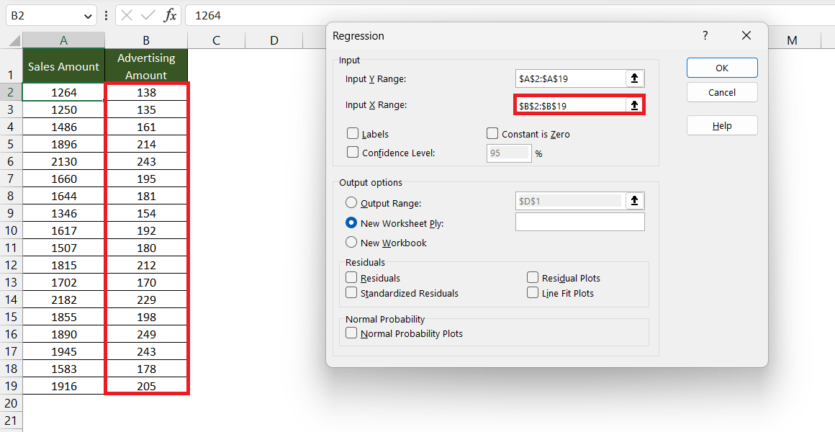
Task: Select column D header
Action: pyautogui.click(x=274, y=40)
